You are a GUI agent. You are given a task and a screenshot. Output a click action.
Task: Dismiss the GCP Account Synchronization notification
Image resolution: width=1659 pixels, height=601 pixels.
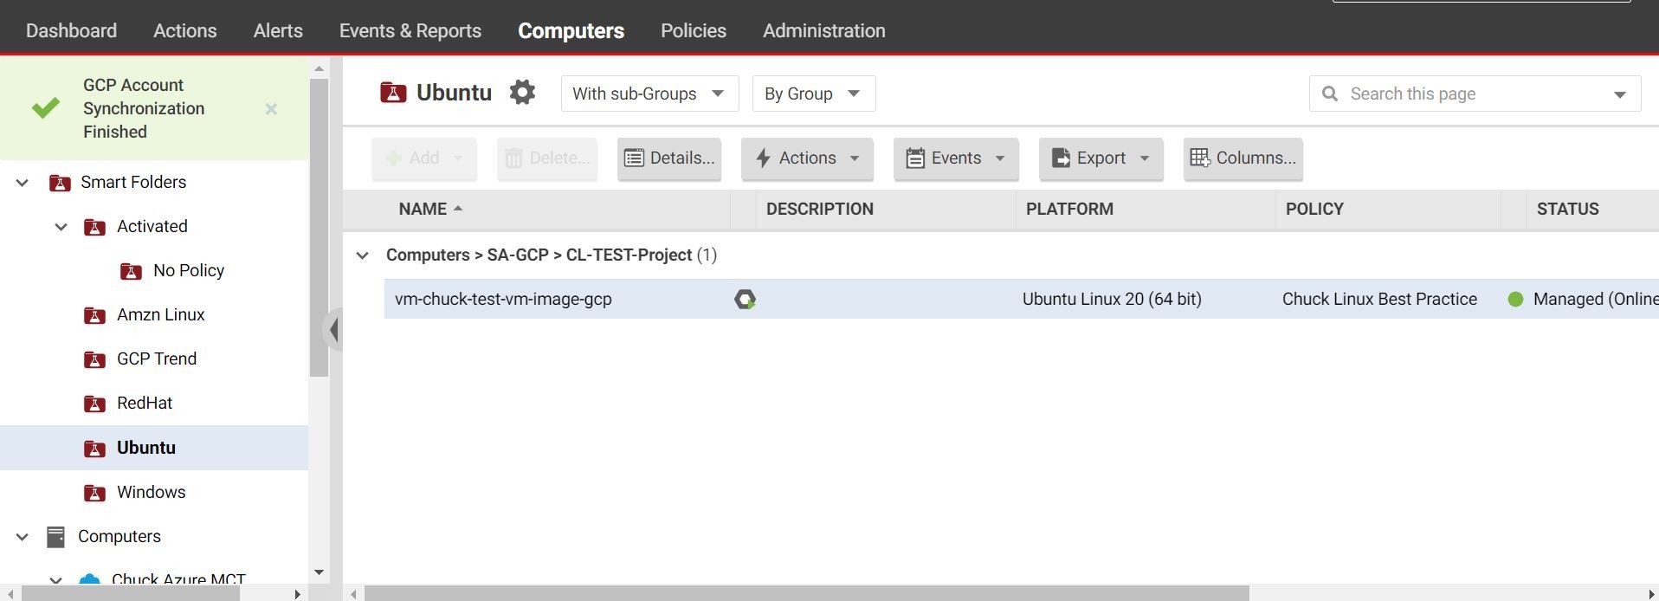point(271,109)
